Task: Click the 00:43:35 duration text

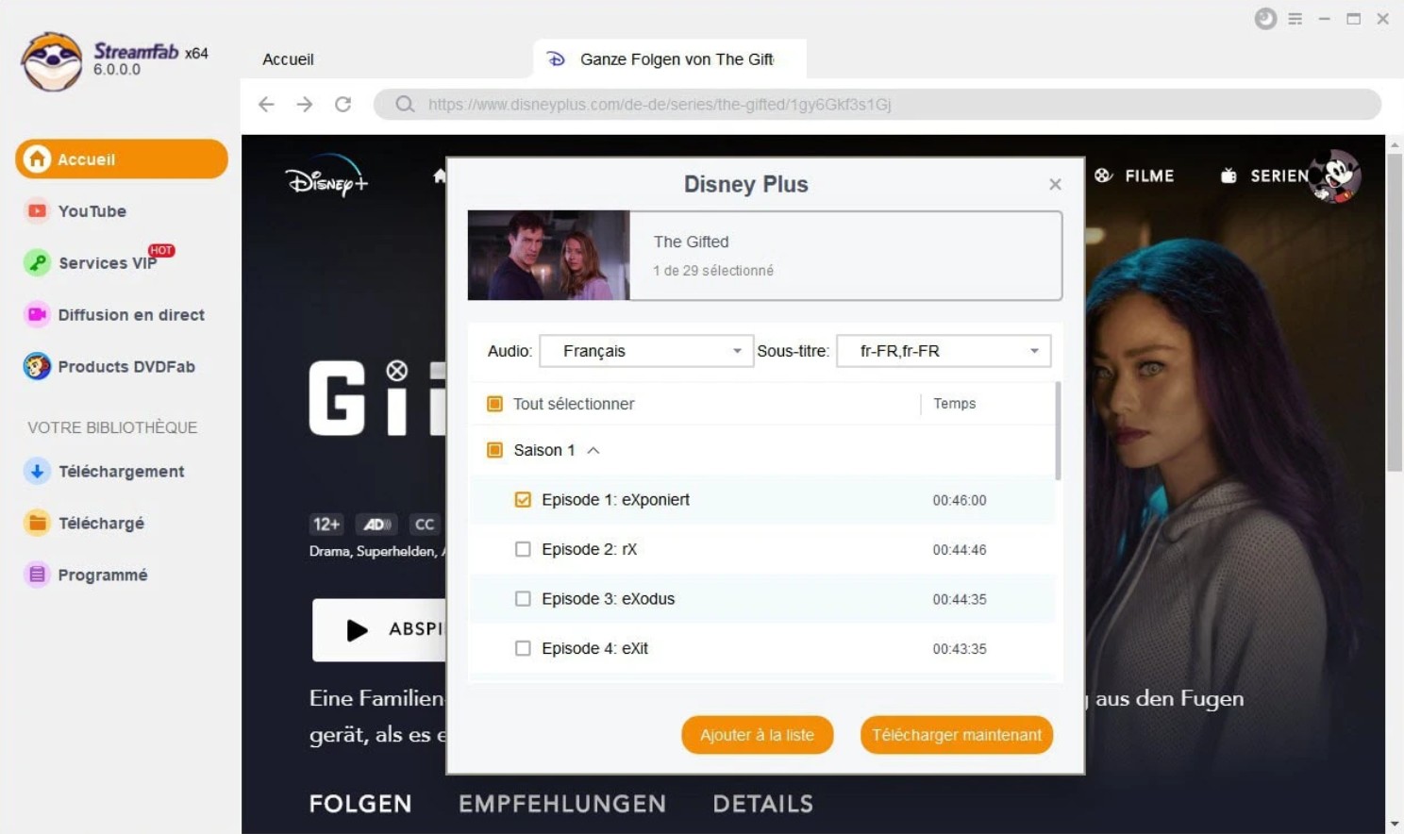Action: [x=960, y=649]
